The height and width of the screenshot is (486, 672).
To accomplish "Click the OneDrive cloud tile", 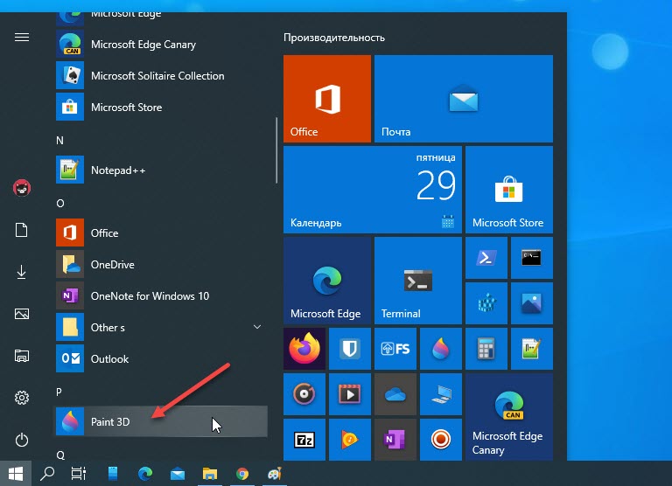I will (395, 394).
